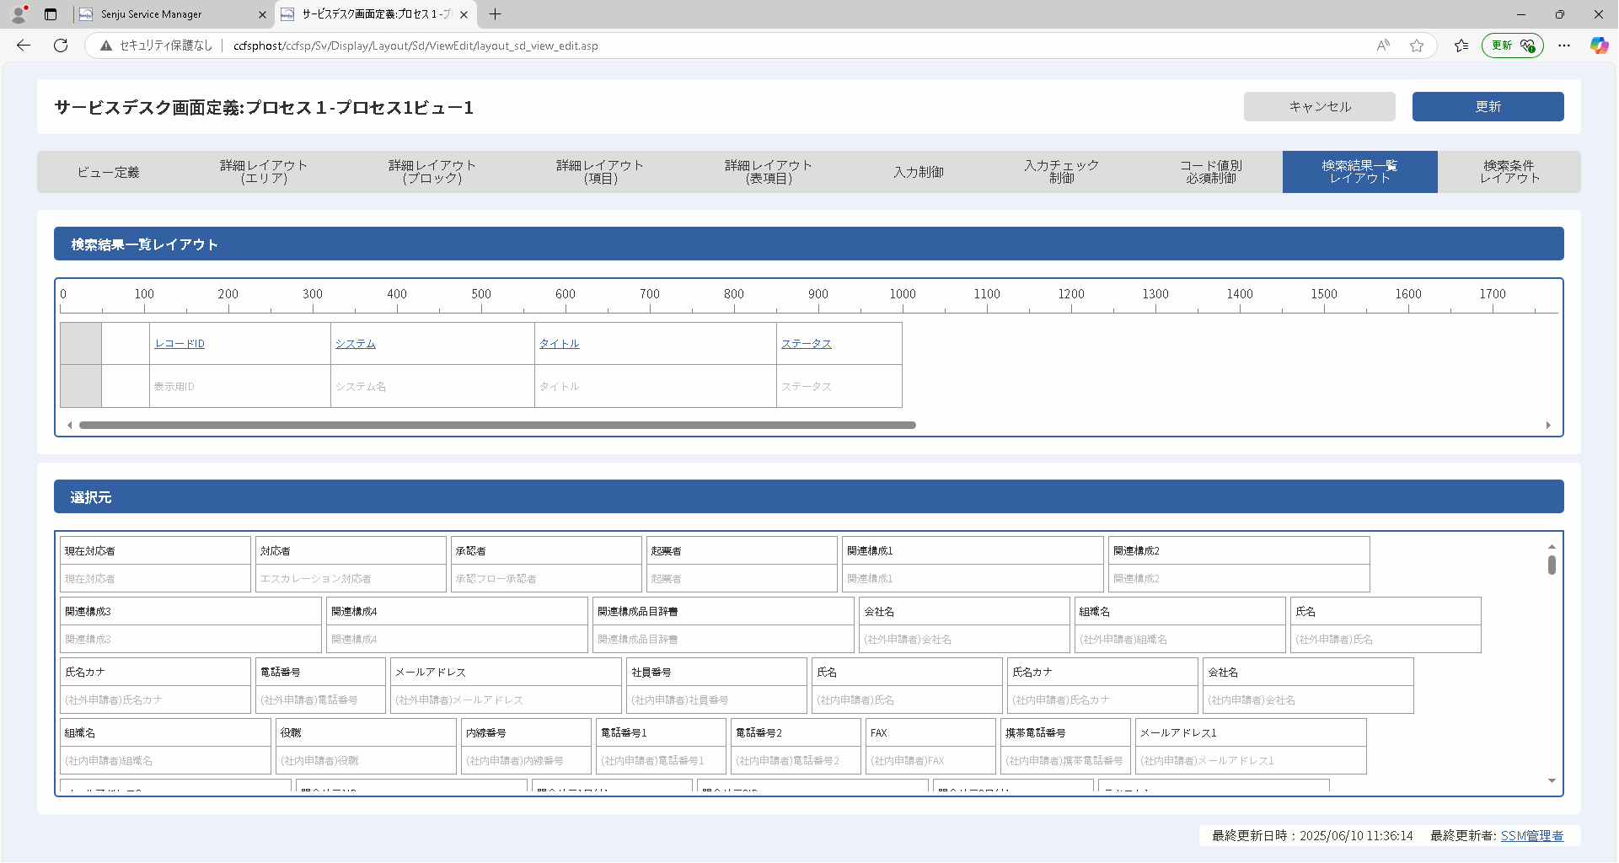Open the browser profile icon
1619x863 pixels.
coord(19,14)
